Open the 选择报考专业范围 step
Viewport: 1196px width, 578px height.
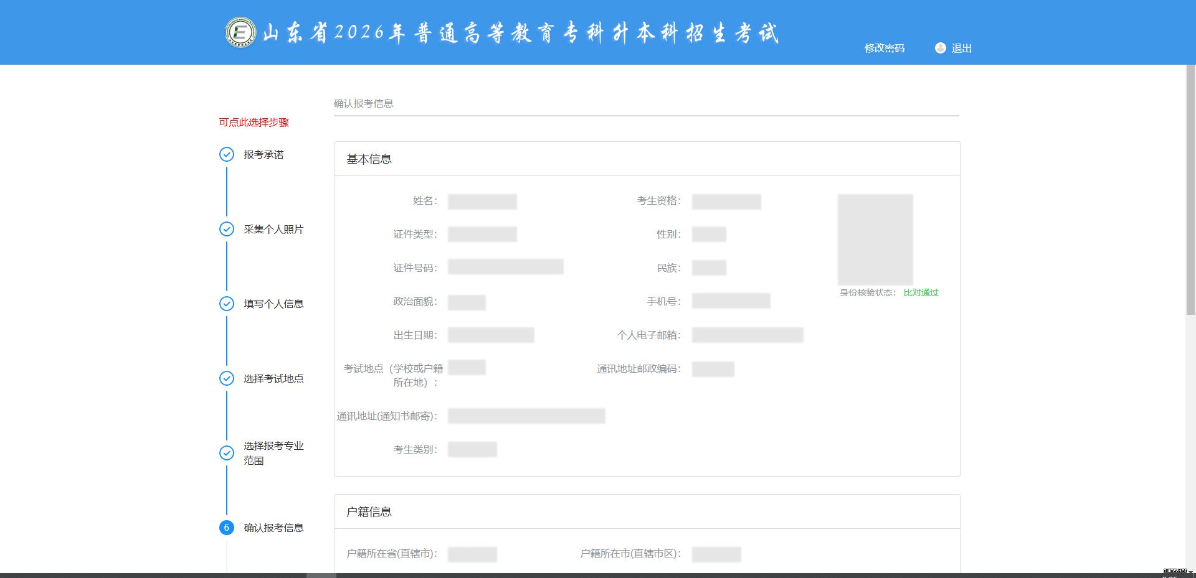(273, 453)
